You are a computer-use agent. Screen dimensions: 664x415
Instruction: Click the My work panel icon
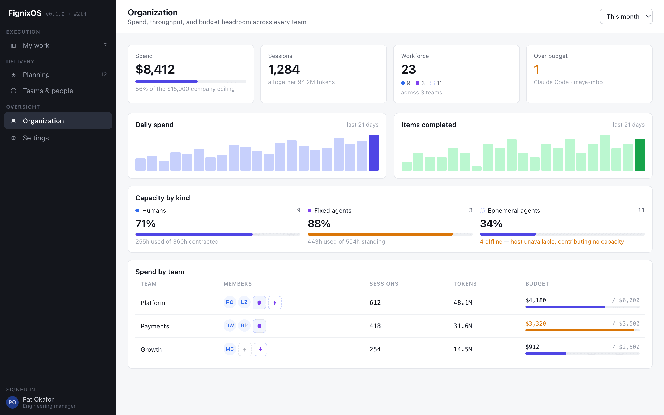pos(13,46)
